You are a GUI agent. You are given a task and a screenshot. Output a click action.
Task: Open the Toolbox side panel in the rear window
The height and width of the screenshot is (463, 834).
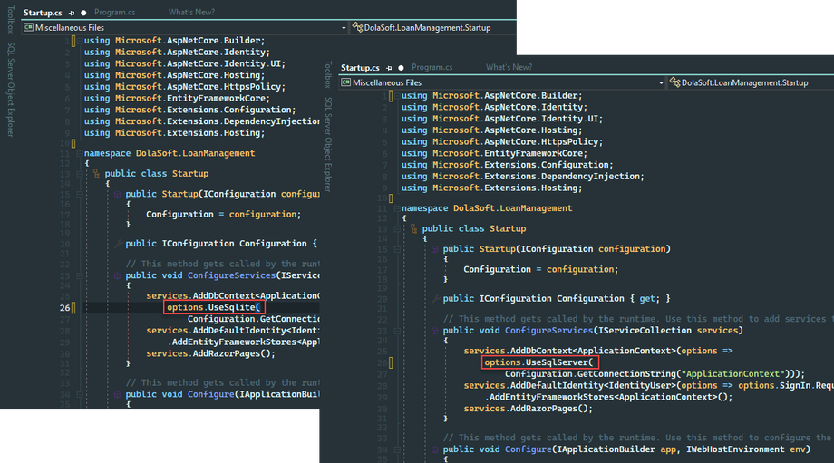tap(10, 19)
